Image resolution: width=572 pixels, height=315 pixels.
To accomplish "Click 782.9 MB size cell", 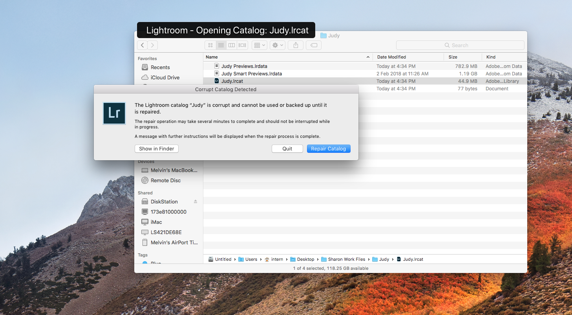I will [x=466, y=66].
